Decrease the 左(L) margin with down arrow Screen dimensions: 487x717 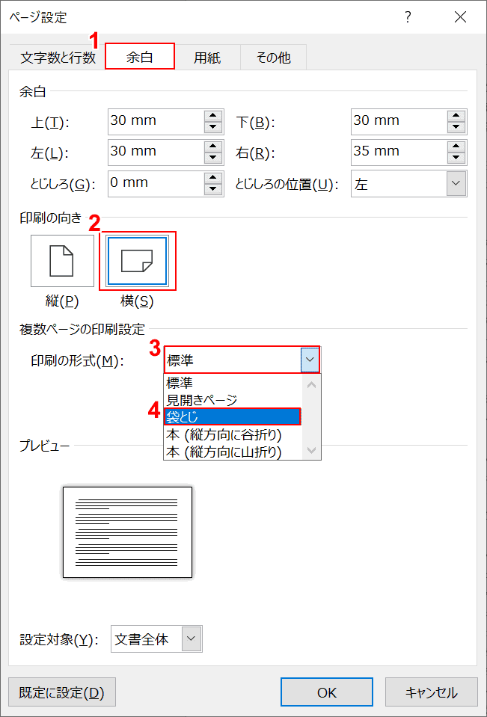pos(212,159)
